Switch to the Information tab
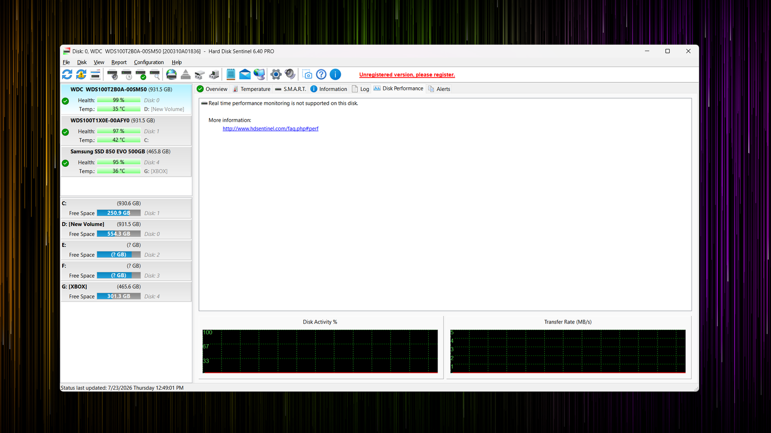This screenshot has width=771, height=433. point(328,89)
